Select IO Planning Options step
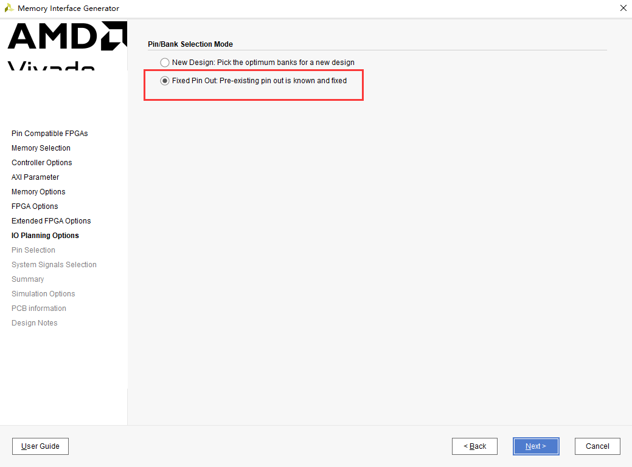 [x=45, y=235]
